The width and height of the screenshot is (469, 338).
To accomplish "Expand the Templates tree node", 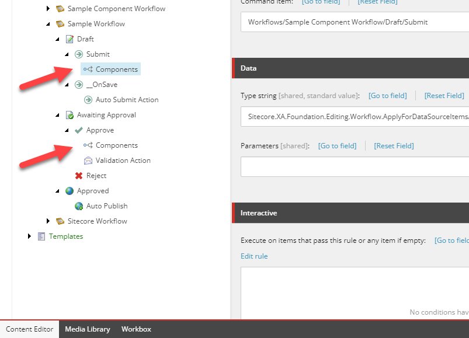I will pos(30,236).
